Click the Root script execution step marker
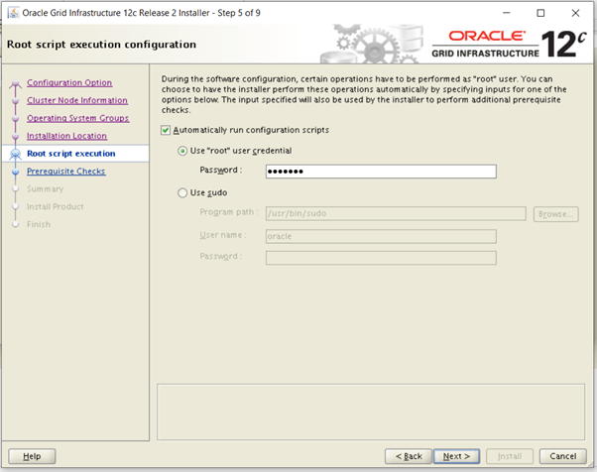597x472 pixels. pos(14,155)
